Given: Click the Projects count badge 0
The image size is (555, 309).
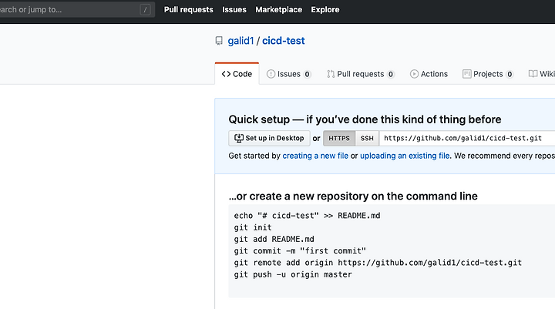Looking at the screenshot, I should point(510,74).
